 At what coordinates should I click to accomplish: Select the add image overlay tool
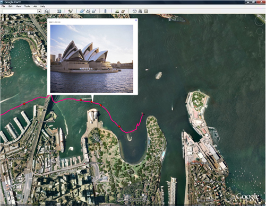[x=94, y=11]
